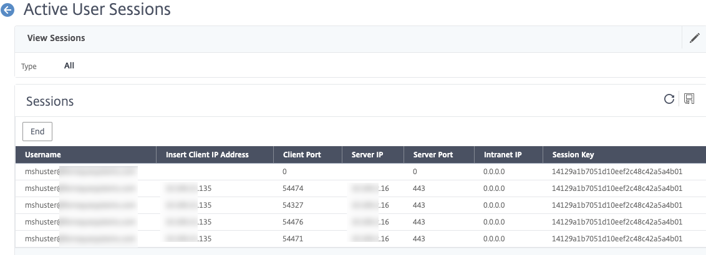Edit View Sessions with pencil icon
The height and width of the screenshot is (255, 706).
point(694,39)
